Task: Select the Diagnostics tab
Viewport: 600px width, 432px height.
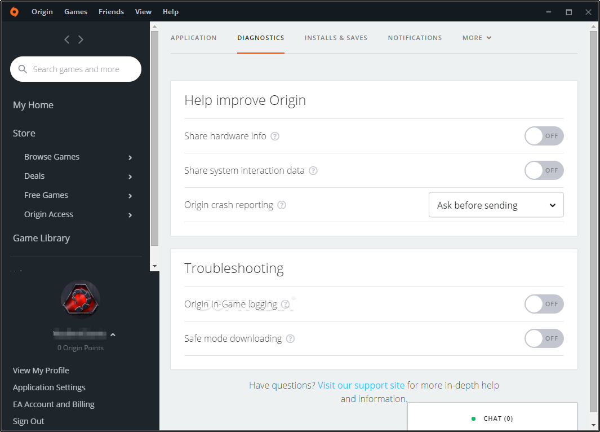Action: pos(261,38)
